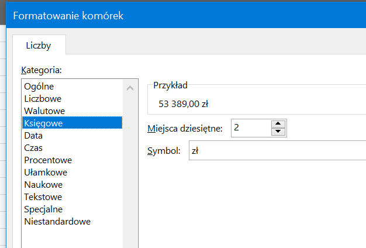Open the Symbol currency dropdown
Viewport: 366px width, 248px height.
click(277, 151)
